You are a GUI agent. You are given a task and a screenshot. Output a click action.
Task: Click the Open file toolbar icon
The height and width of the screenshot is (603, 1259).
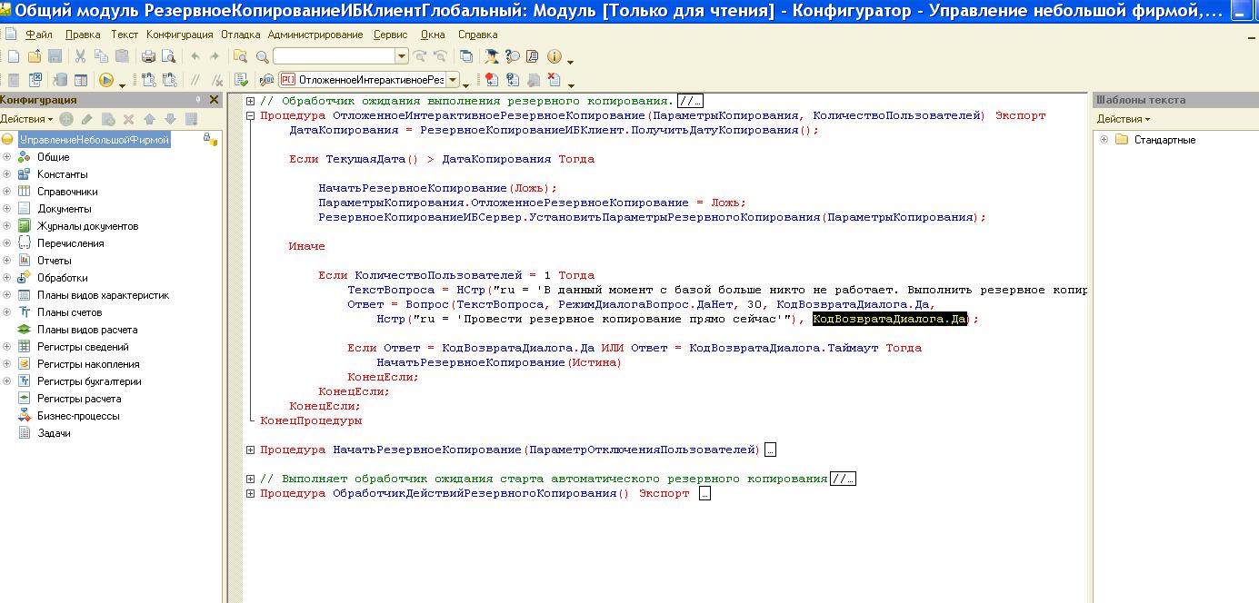click(35, 56)
